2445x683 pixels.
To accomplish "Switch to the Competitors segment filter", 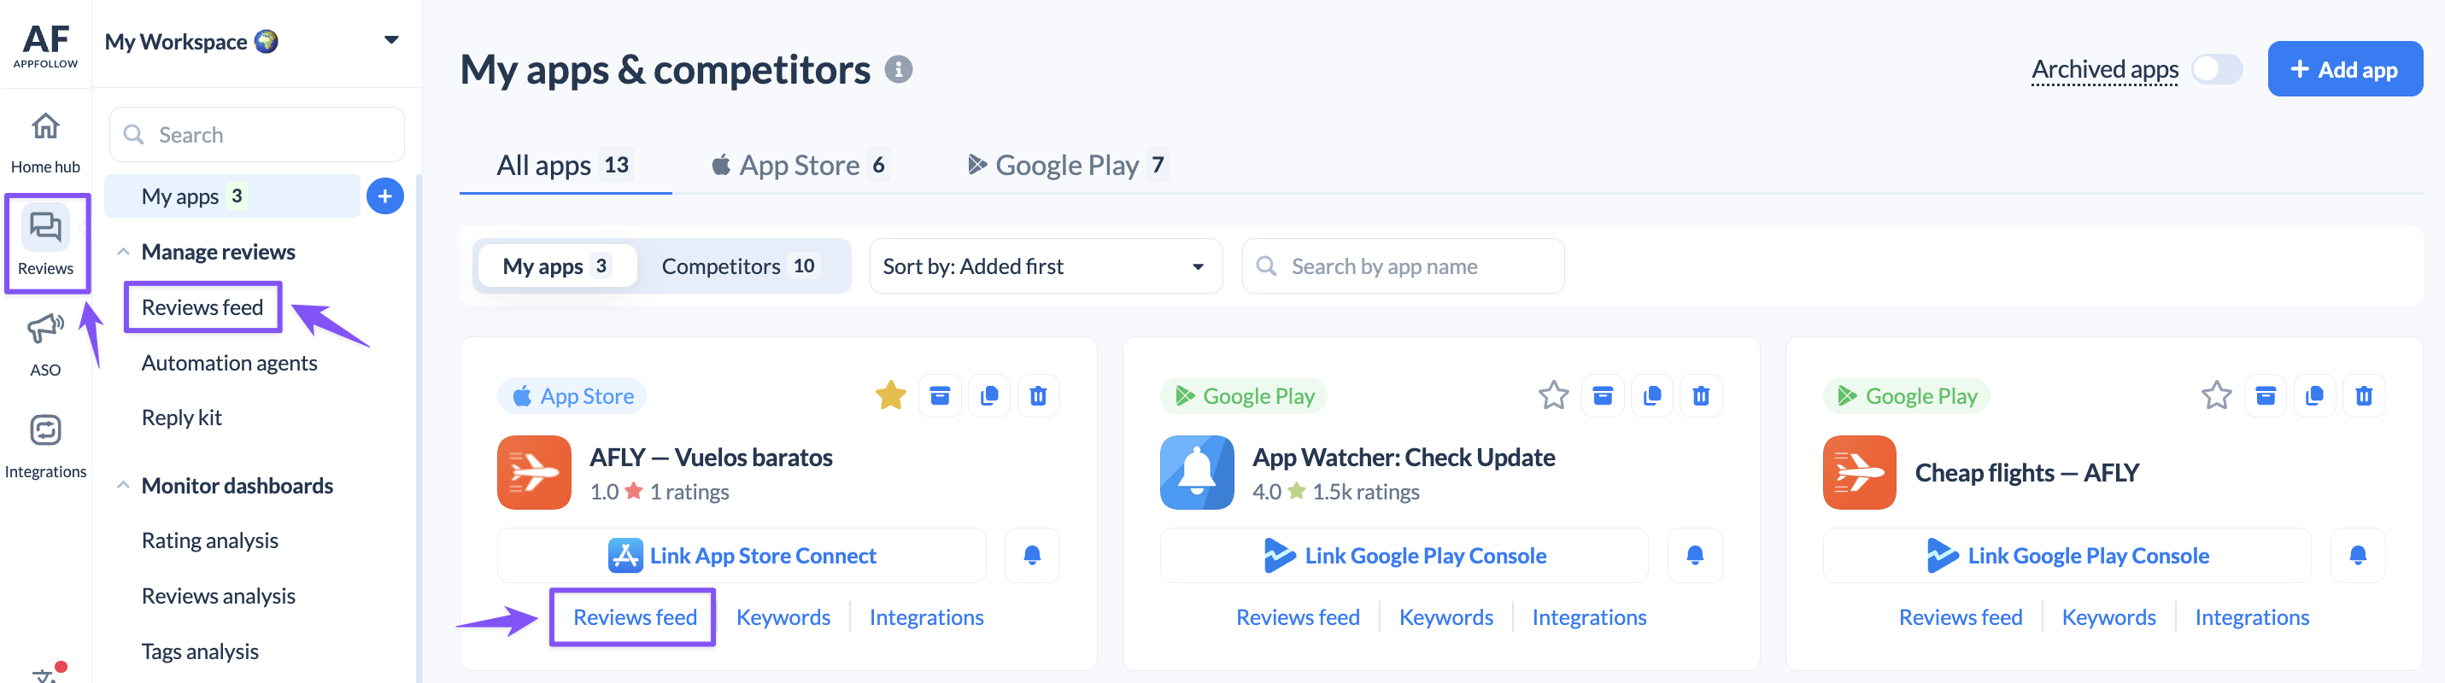I will point(739,266).
